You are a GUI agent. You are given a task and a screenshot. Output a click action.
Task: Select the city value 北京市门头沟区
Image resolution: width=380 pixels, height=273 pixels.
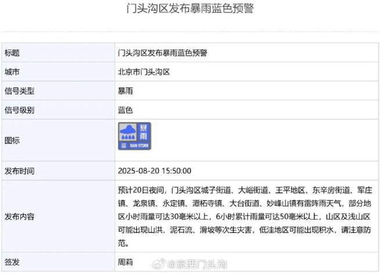point(144,72)
